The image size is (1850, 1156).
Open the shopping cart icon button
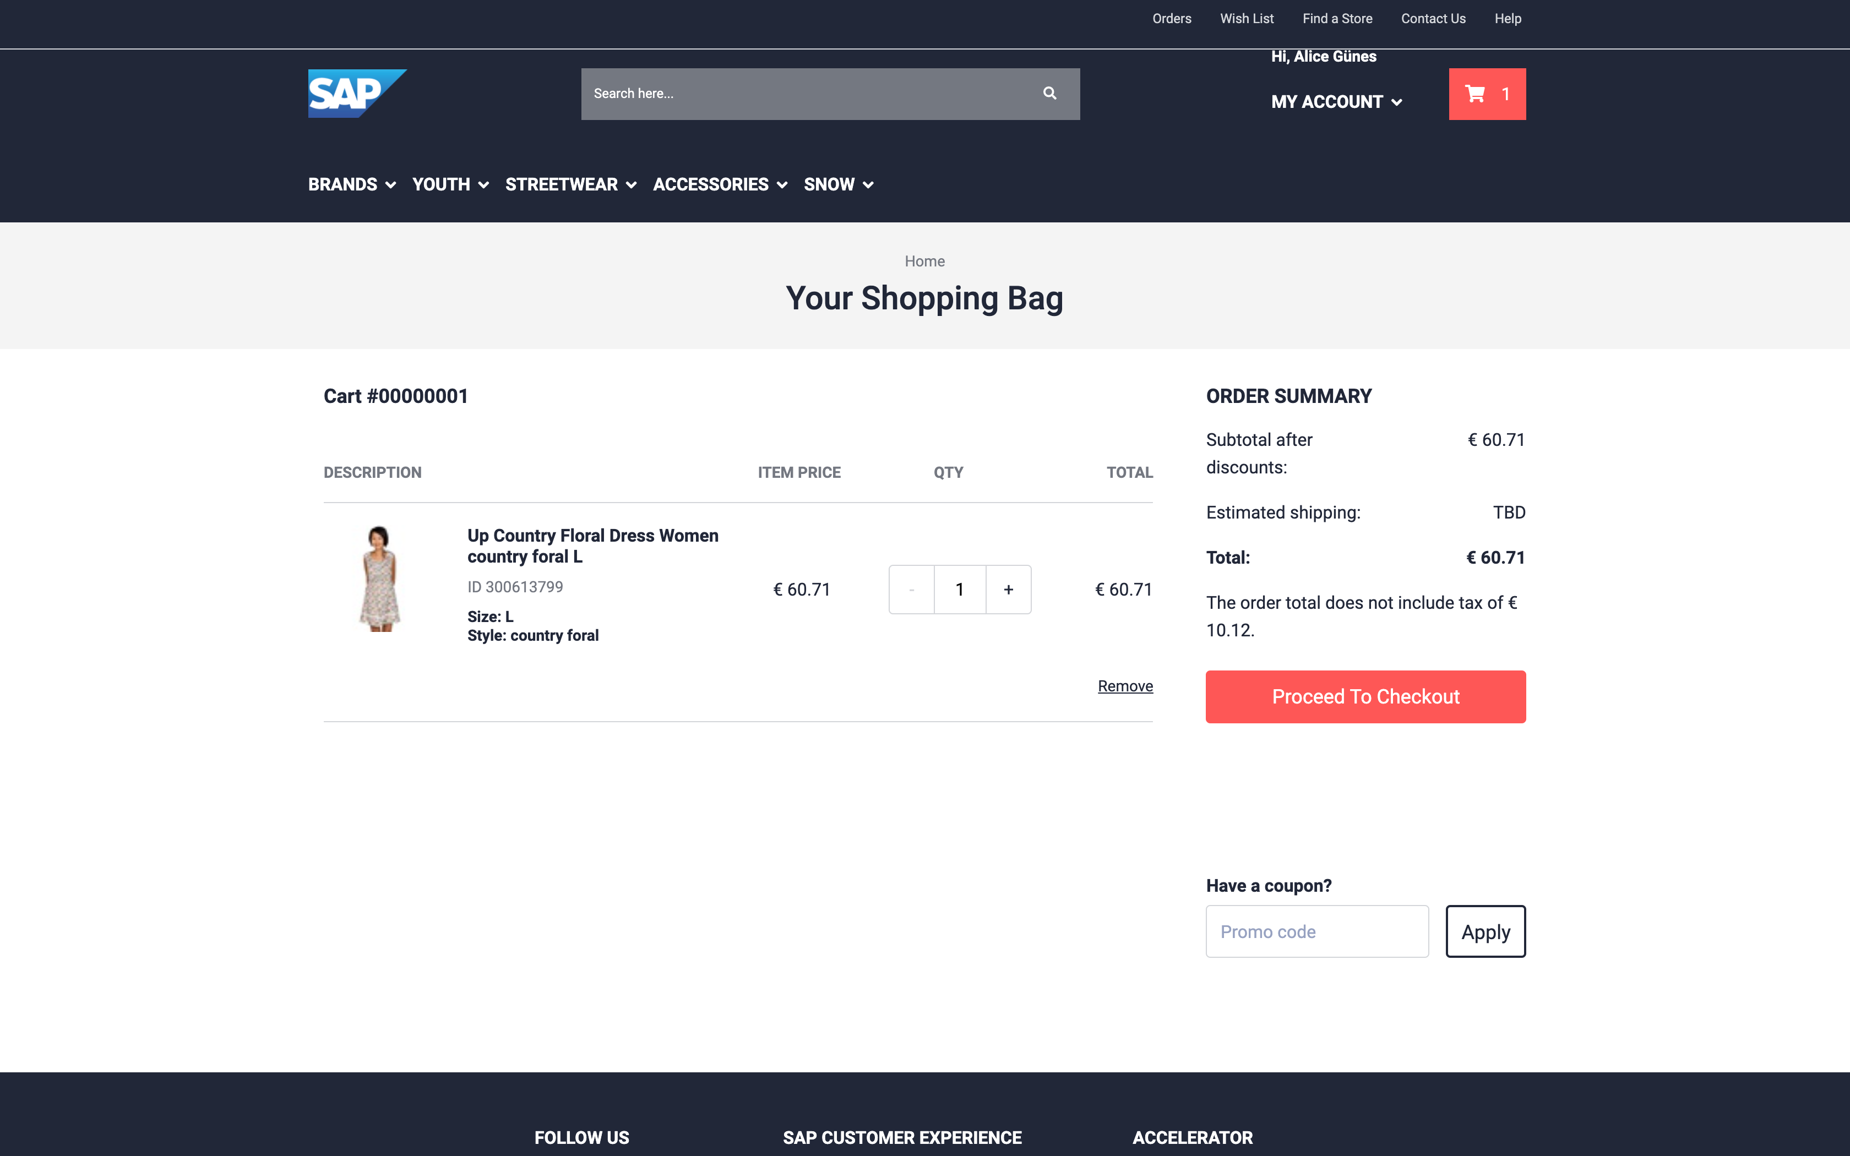pyautogui.click(x=1486, y=94)
